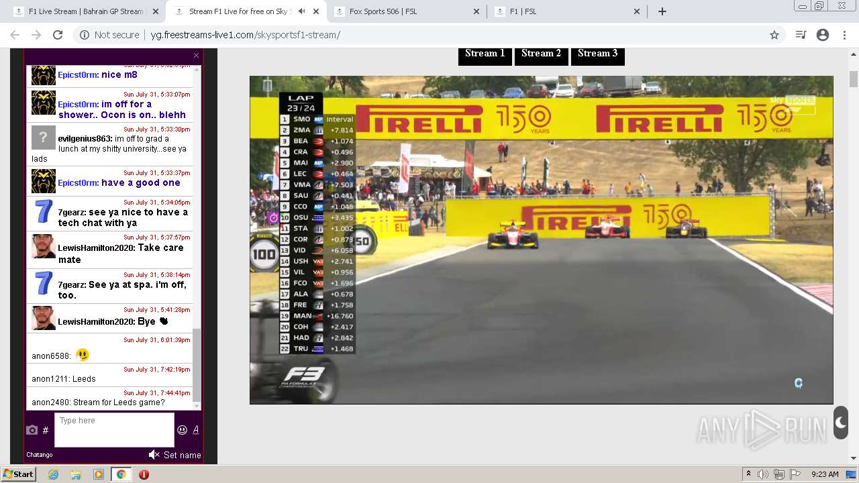Close the F1 Live Stream Bahrain GP tab
Image resolution: width=859 pixels, height=483 pixels.
point(156,11)
